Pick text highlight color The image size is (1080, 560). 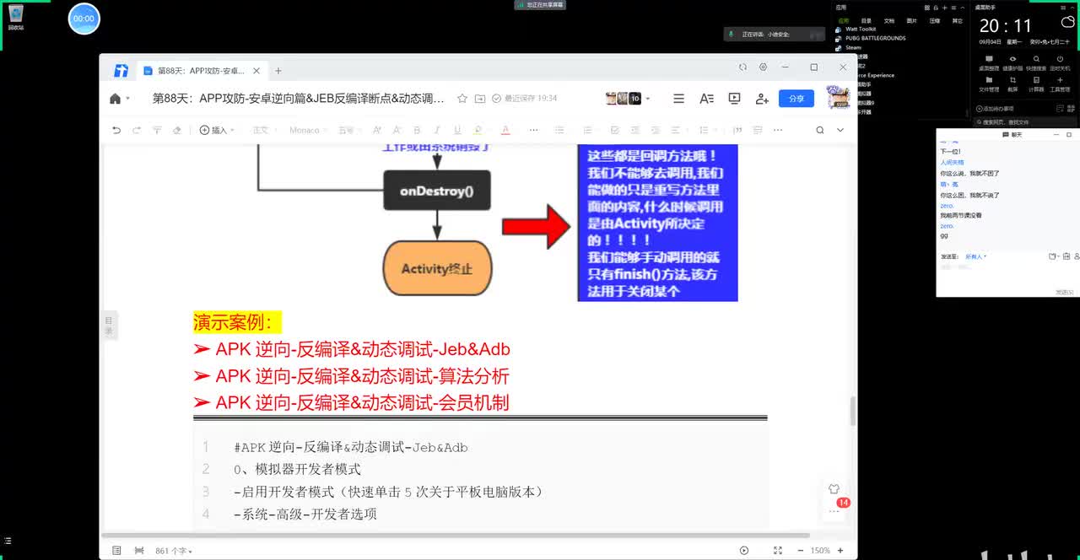478,130
